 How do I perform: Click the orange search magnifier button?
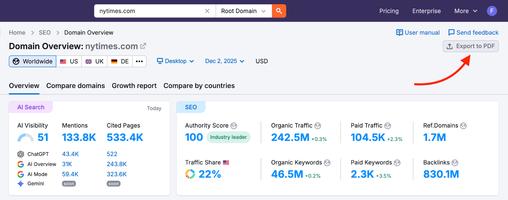point(279,11)
